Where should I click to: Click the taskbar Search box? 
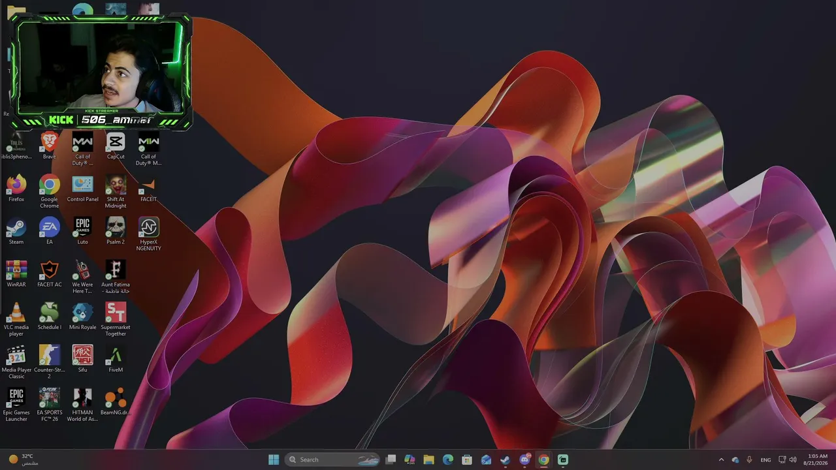tap(333, 460)
